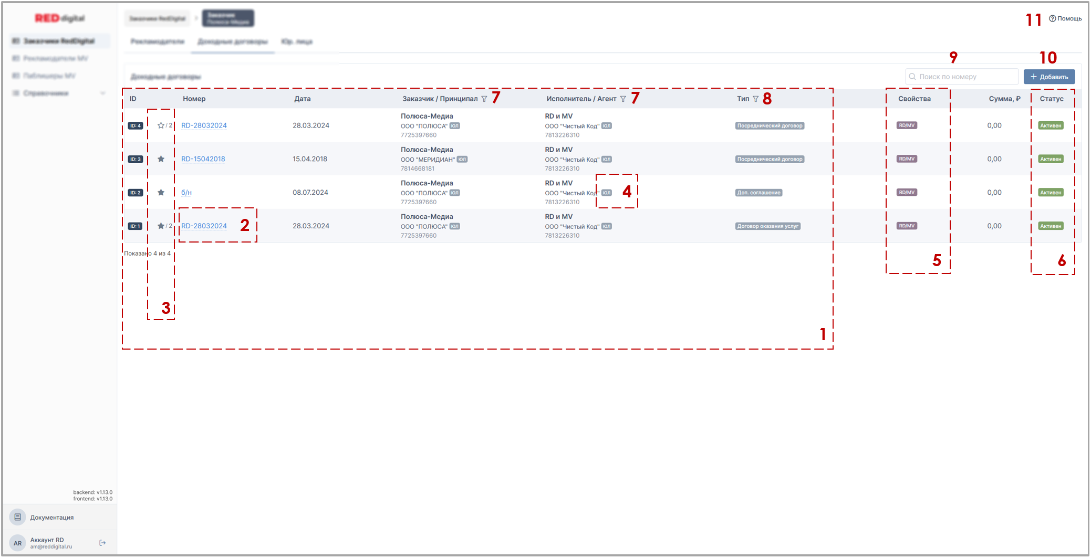Screen dimensions: 1091x558
Task: Open the Исполнитель / Агент column filter
Action: [x=623, y=99]
